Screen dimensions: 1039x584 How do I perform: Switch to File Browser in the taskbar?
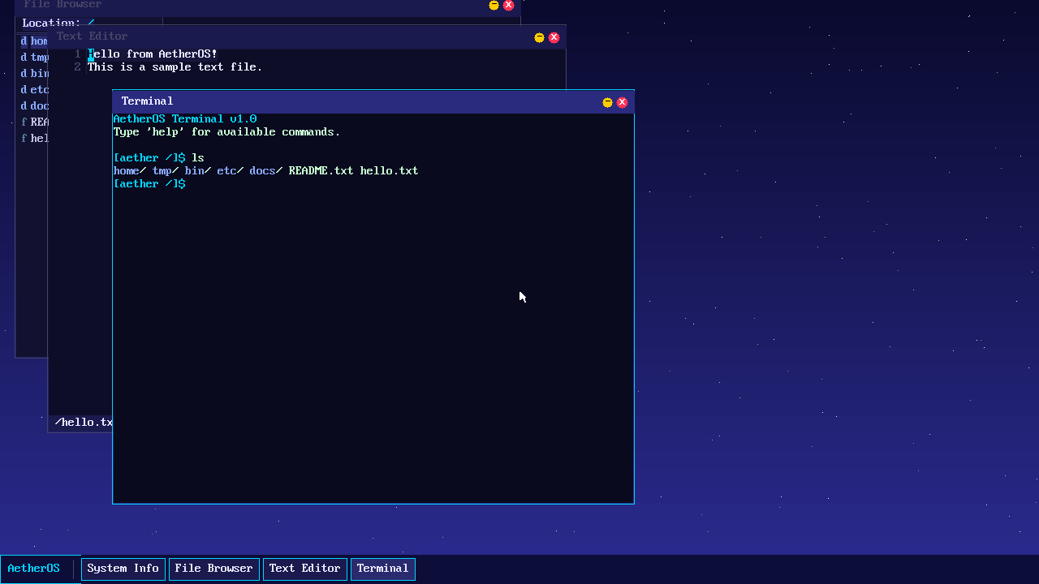point(214,569)
